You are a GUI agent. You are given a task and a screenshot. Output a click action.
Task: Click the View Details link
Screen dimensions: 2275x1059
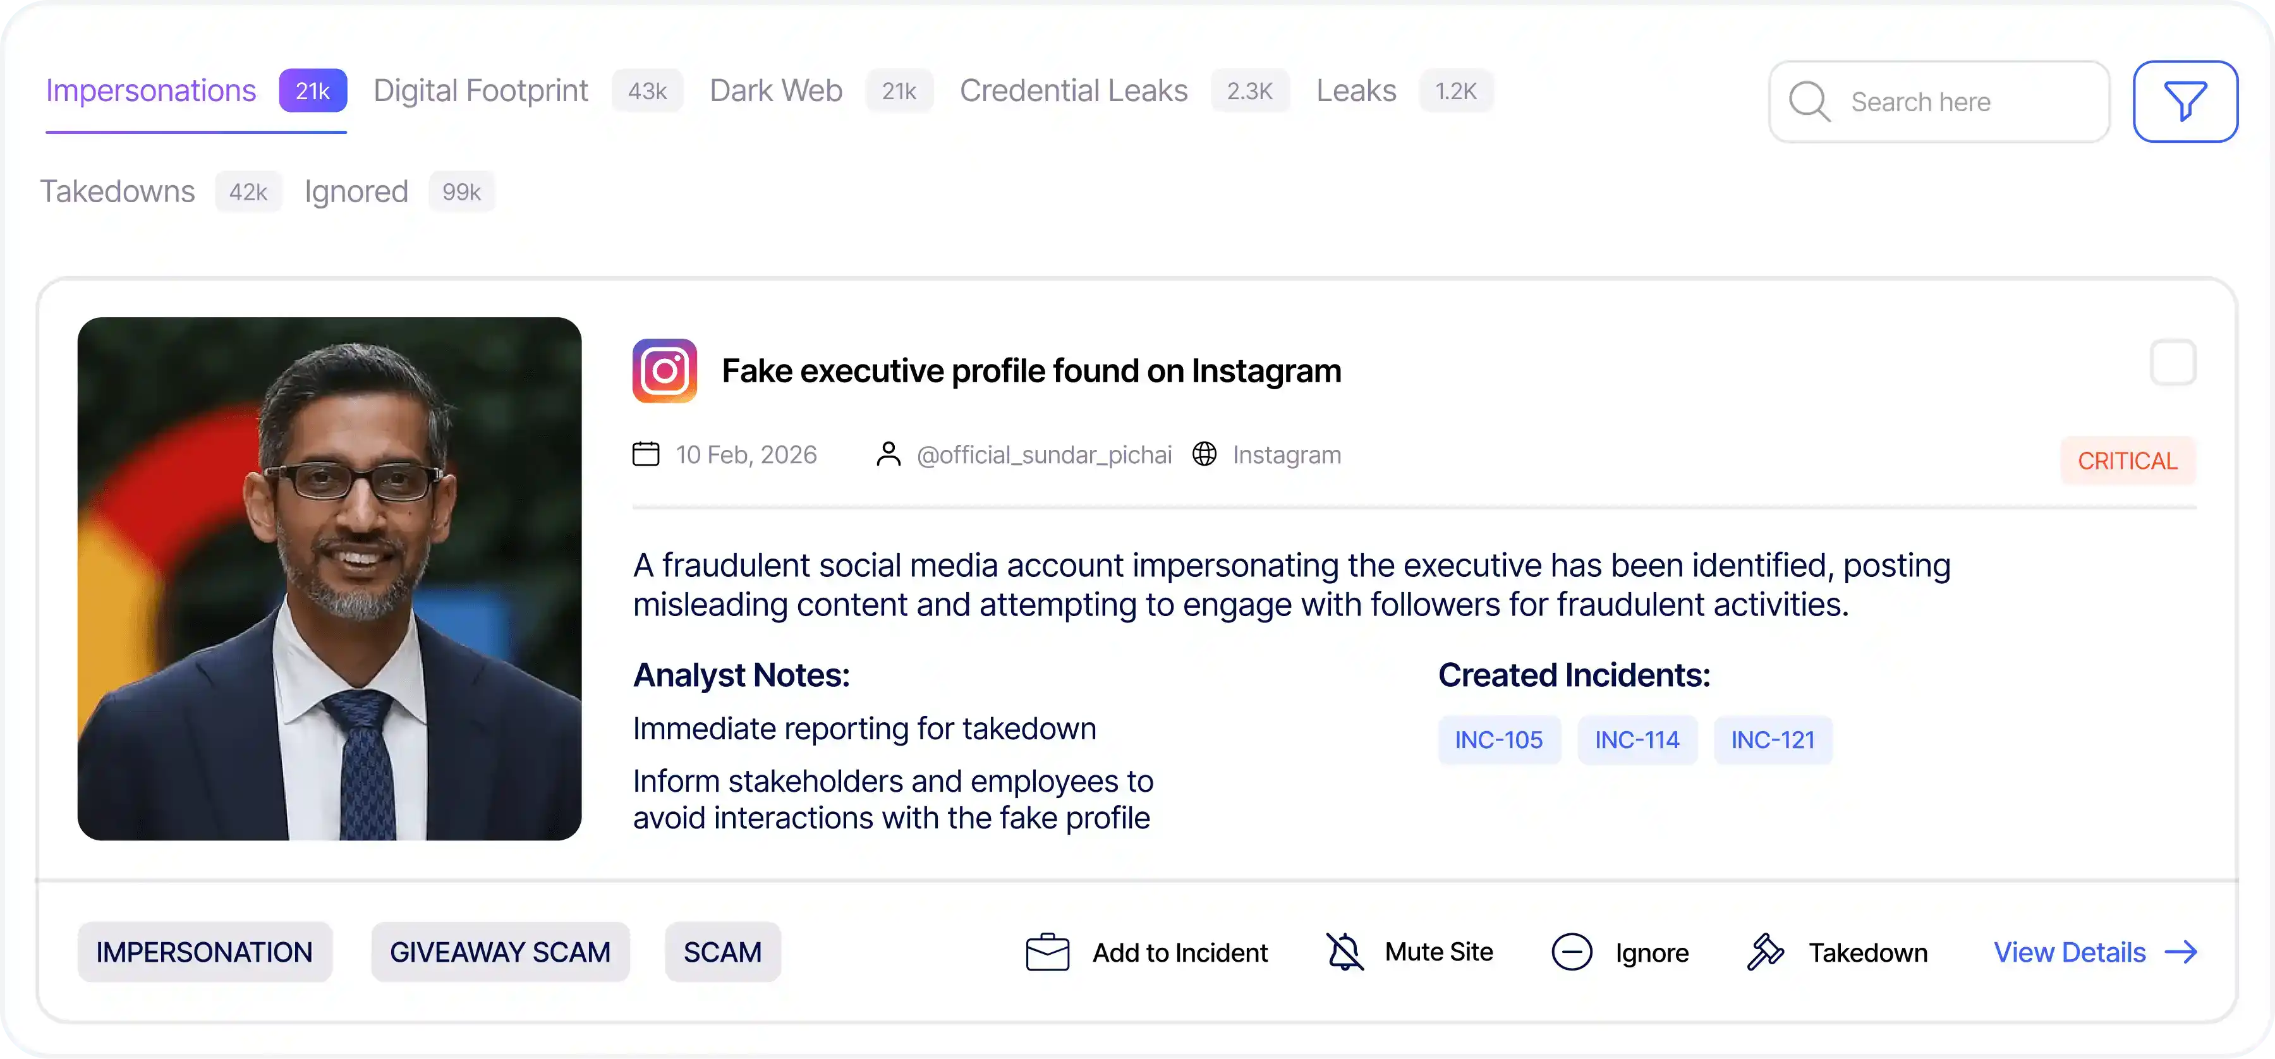2070,952
